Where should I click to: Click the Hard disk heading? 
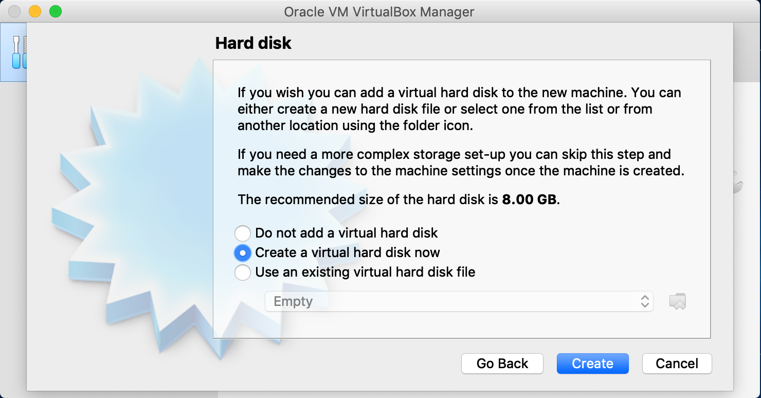click(253, 43)
